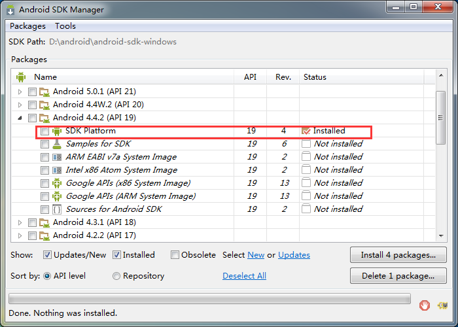Viewport: 458px width, 327px height.
Task: Click the ARM EABI v7a system image icon
Action: point(57,157)
